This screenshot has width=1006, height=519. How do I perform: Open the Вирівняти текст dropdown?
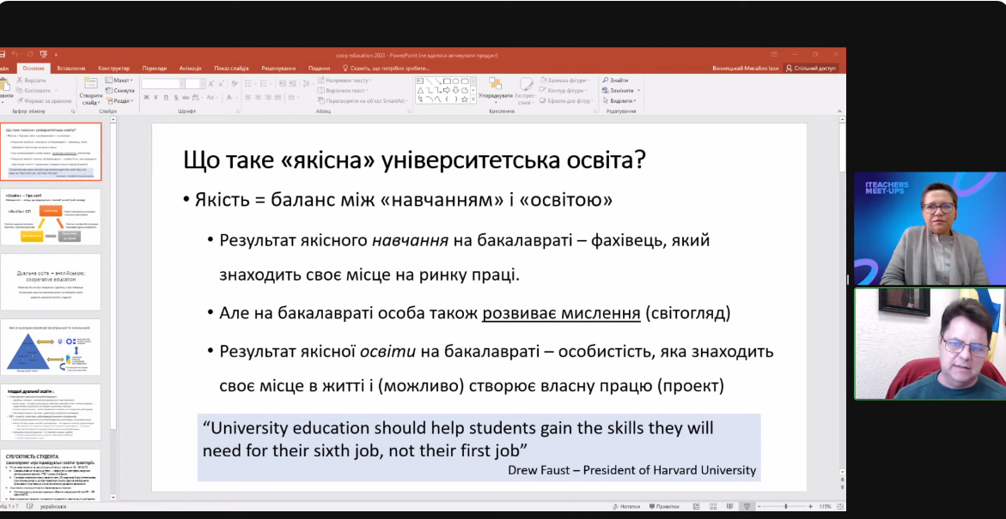[x=342, y=90]
